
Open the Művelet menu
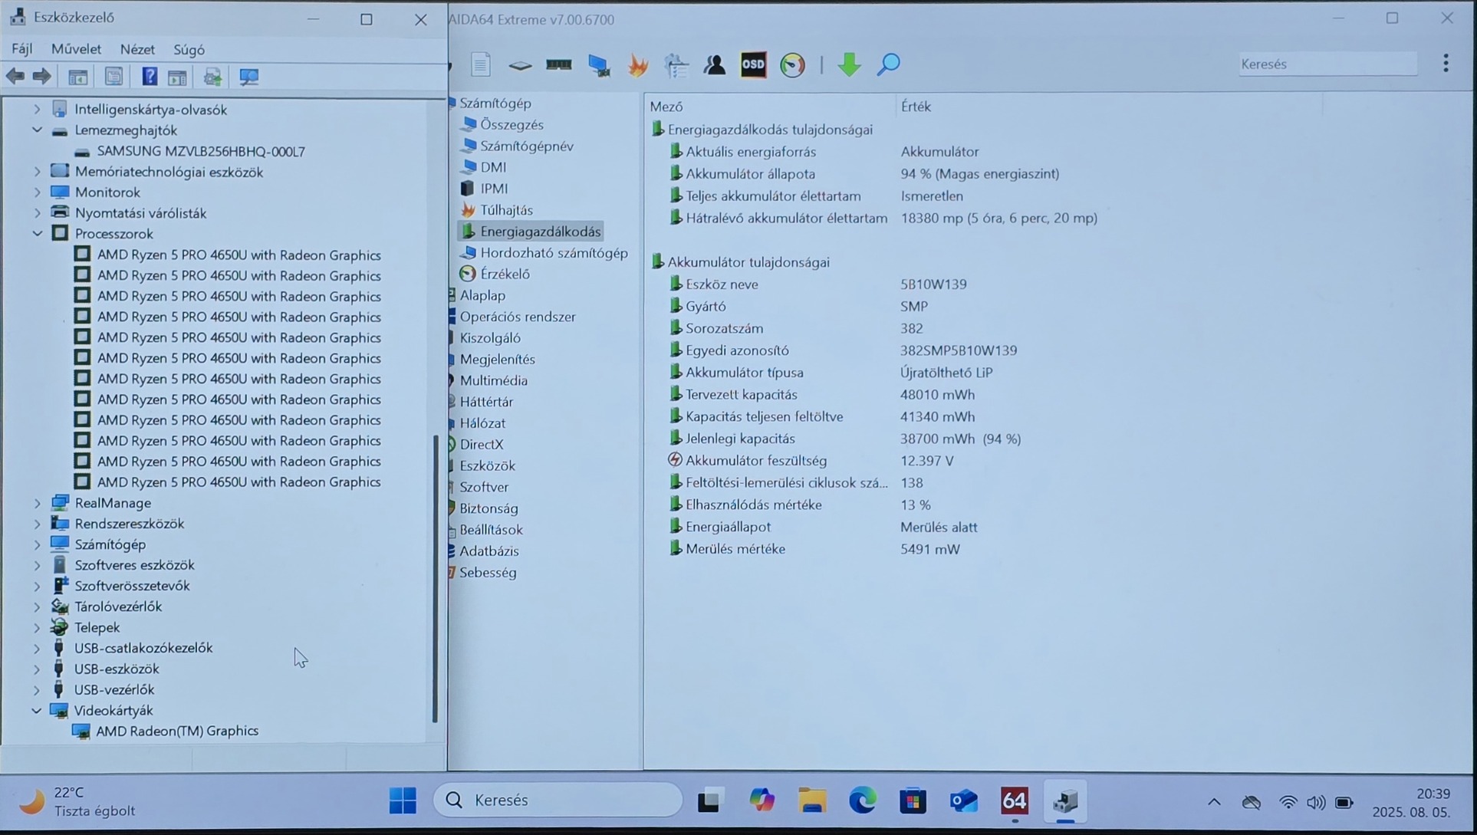tap(76, 49)
